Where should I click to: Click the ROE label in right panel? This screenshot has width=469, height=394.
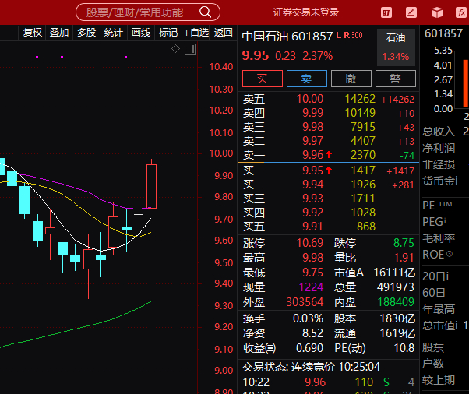[x=437, y=255]
